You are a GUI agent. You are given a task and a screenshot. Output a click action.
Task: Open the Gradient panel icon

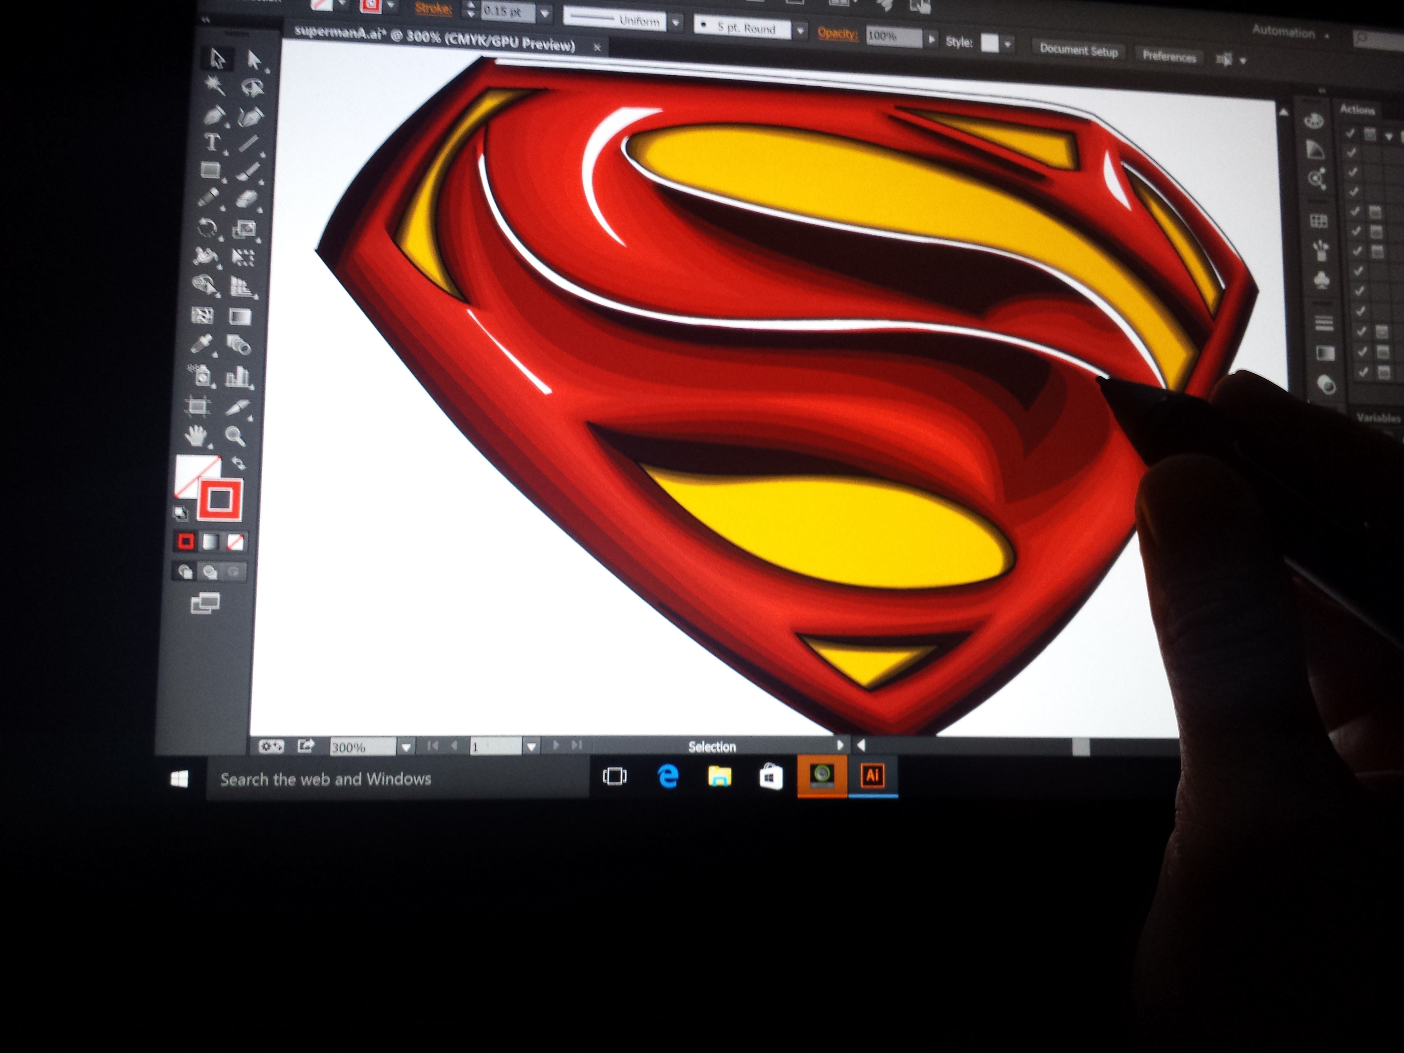(1325, 353)
